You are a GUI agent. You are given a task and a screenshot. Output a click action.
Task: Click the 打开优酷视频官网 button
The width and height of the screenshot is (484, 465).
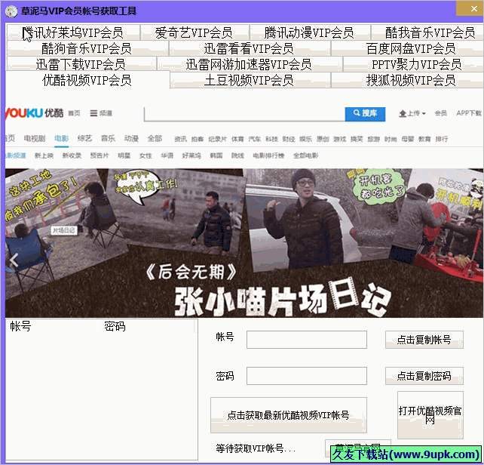tap(430, 415)
